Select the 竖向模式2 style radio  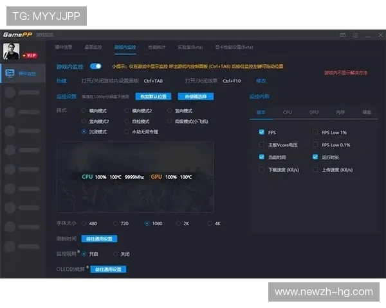(84, 121)
